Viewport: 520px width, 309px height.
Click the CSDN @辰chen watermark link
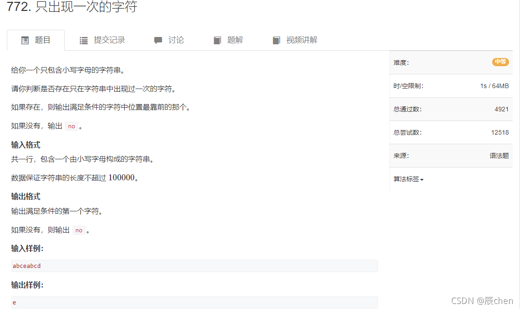coord(482,301)
